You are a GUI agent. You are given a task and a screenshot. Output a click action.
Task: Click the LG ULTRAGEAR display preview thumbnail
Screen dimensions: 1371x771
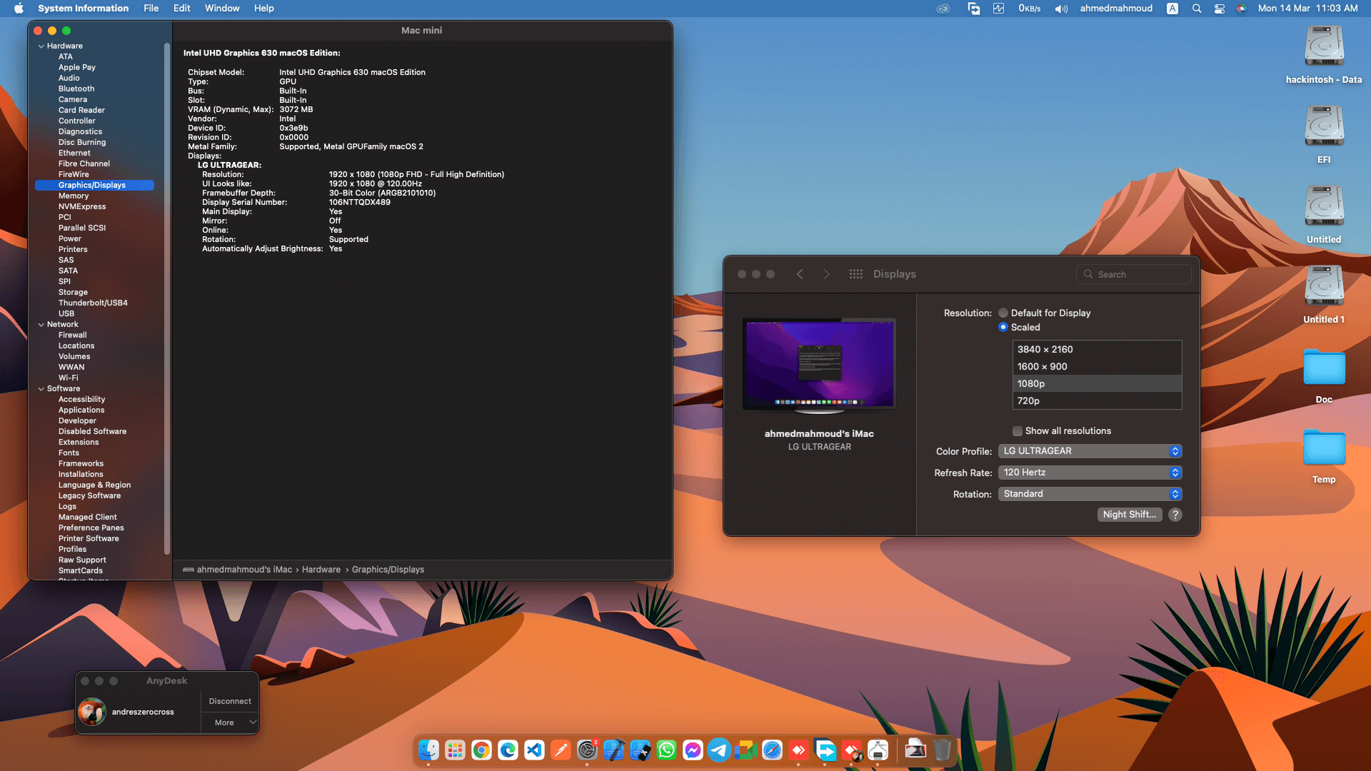coord(819,366)
